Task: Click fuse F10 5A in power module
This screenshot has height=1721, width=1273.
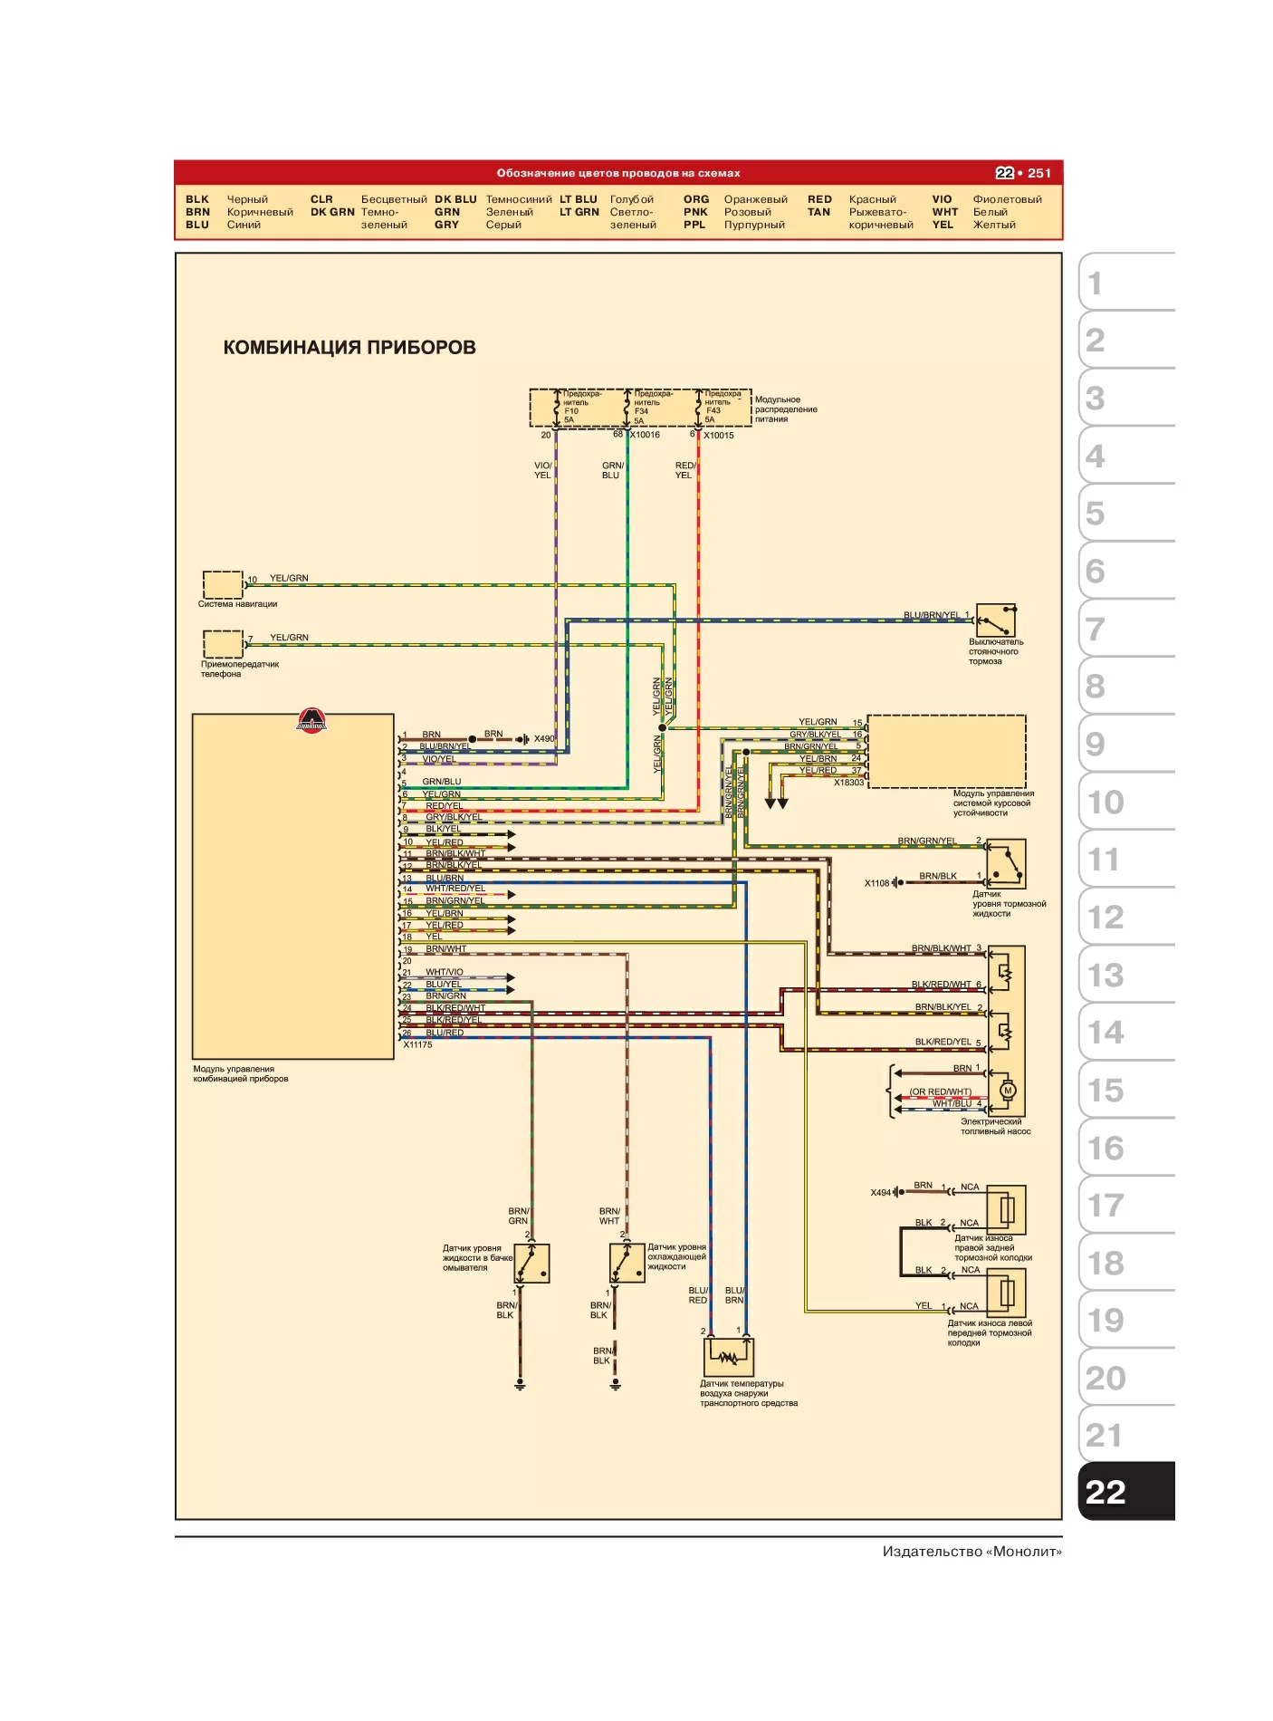Action: coord(574,408)
